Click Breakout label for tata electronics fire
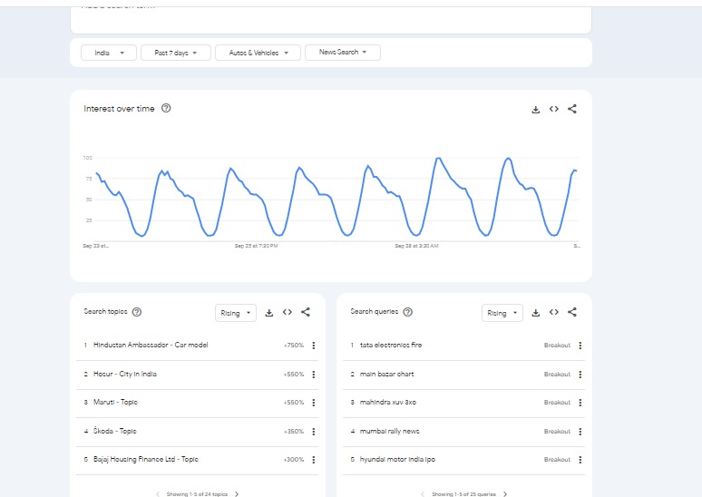Image resolution: width=702 pixels, height=497 pixels. click(x=557, y=346)
